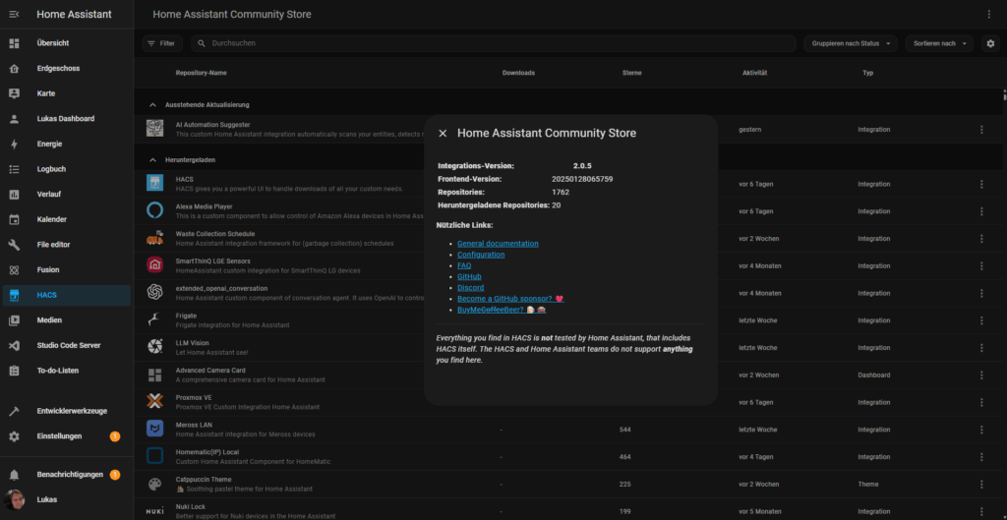
Task: Open the Meross LAN row menu
Action: point(981,430)
